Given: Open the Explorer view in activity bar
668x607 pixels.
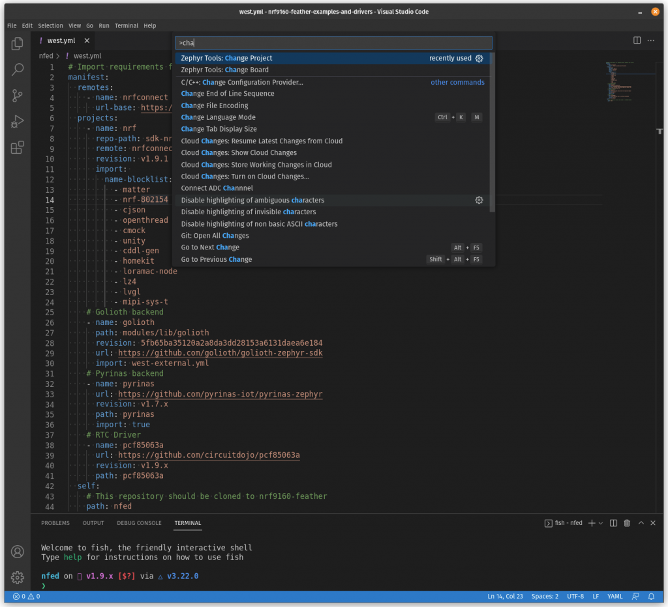Looking at the screenshot, I should [x=17, y=44].
